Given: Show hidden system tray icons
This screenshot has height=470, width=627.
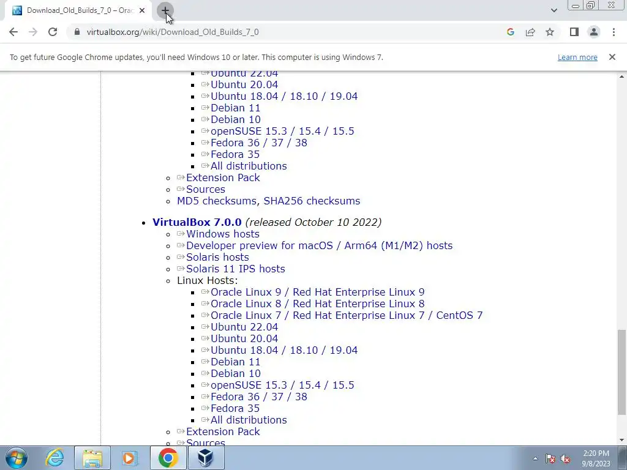Looking at the screenshot, I should pos(535,459).
